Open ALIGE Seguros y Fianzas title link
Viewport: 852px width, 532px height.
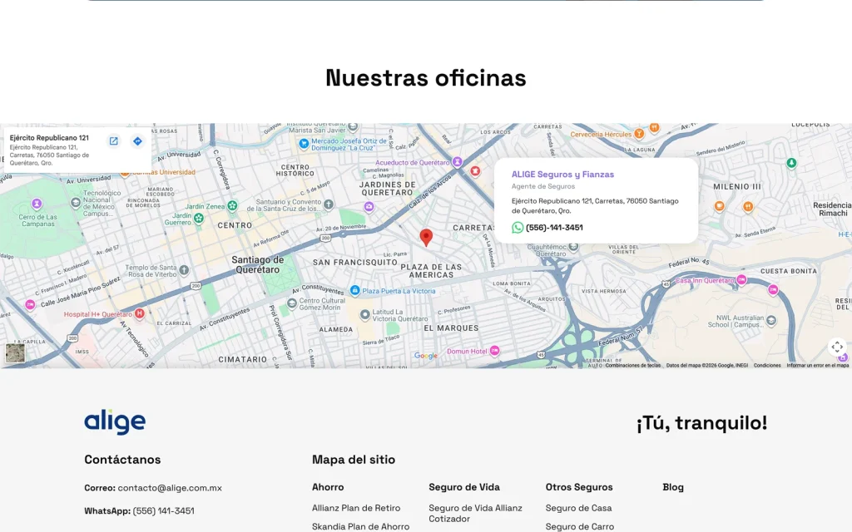click(562, 175)
